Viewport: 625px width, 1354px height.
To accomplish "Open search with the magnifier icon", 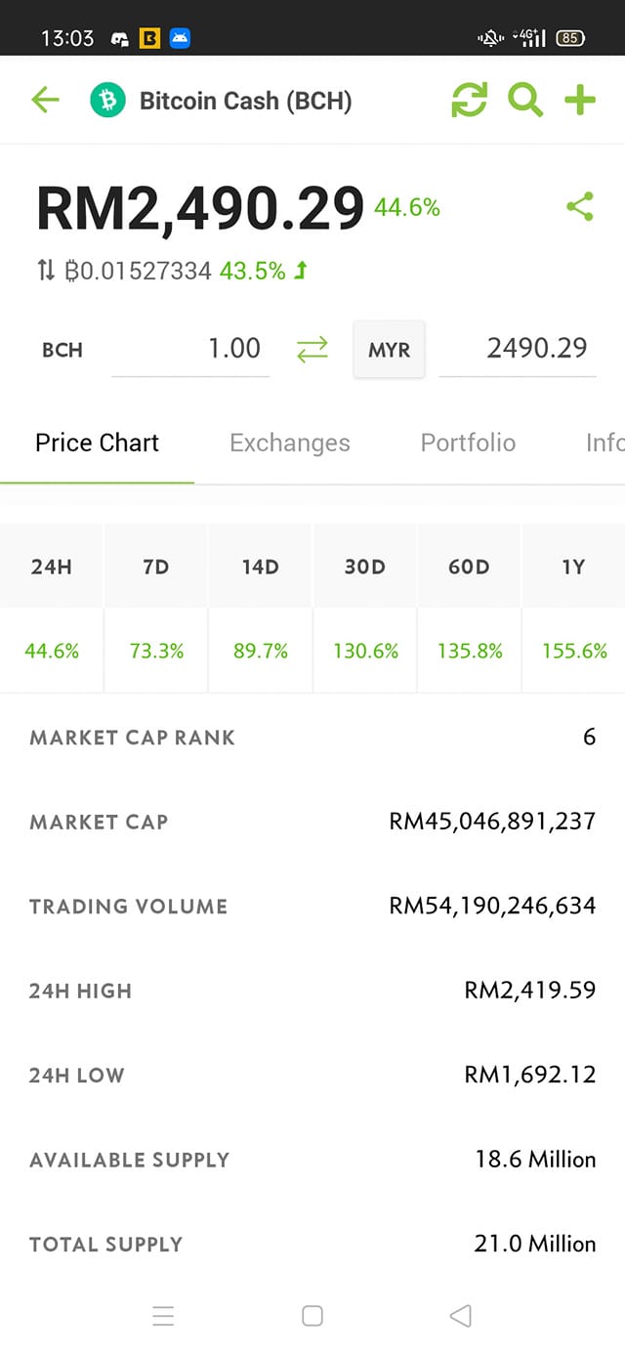I will pyautogui.click(x=524, y=100).
